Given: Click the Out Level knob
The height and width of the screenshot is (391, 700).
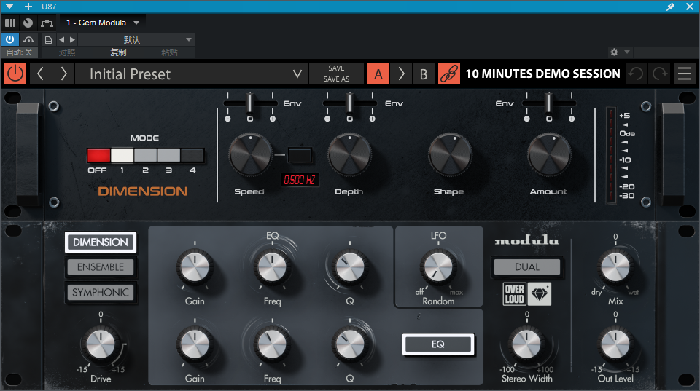Looking at the screenshot, I should click(615, 344).
